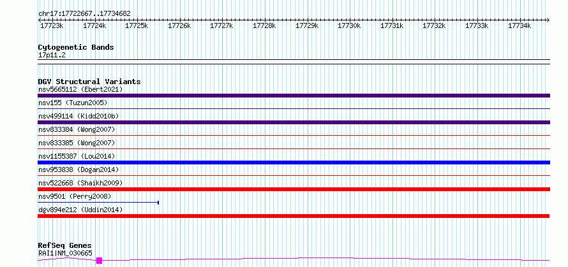
Task: Click the purple nsv5665112 variant bar
Action: pyautogui.click(x=294, y=96)
